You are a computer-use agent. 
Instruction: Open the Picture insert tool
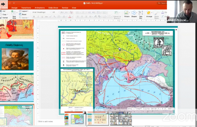click(127, 14)
